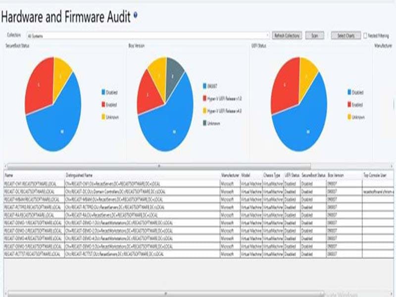Click the blue Disabled legend swatch for SecureBoot Status

point(103,92)
